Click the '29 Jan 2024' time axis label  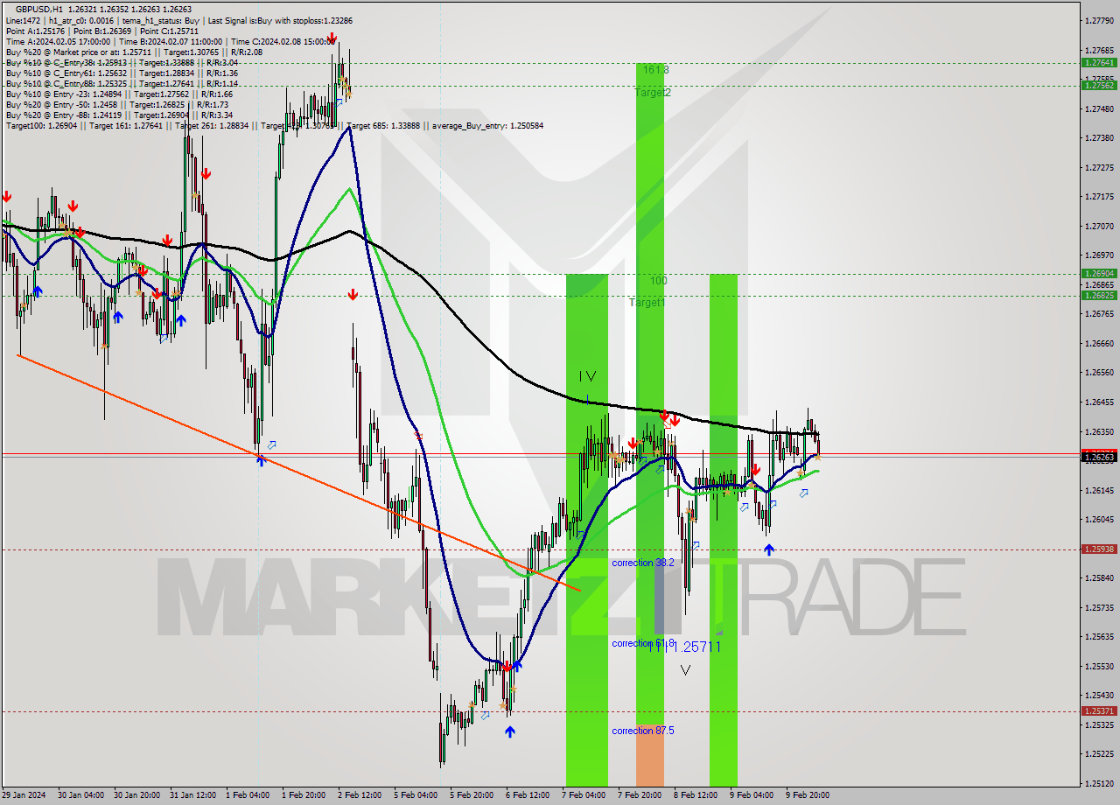point(24,795)
